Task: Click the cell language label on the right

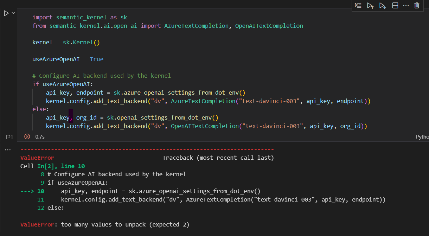Action: pos(422,136)
